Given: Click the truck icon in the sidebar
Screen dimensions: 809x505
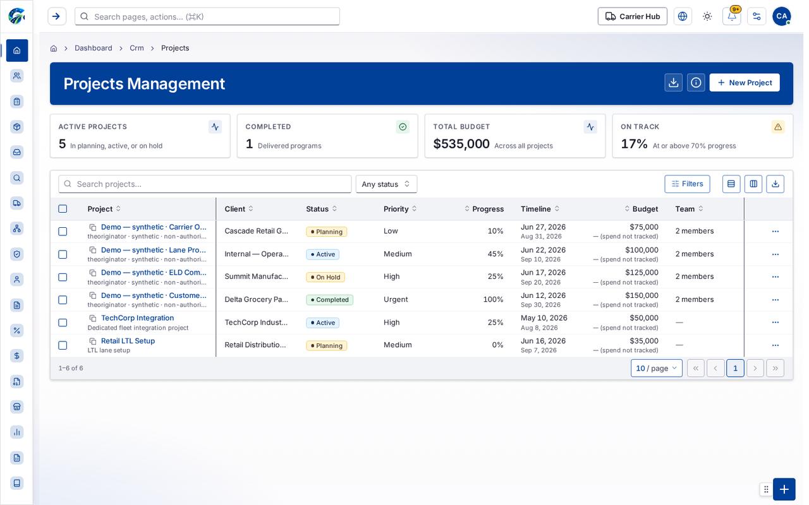Looking at the screenshot, I should 17,203.
